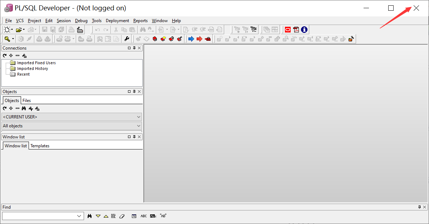Toggle ABC case sensitive search option
Image resolution: width=429 pixels, height=224 pixels.
coord(144,216)
